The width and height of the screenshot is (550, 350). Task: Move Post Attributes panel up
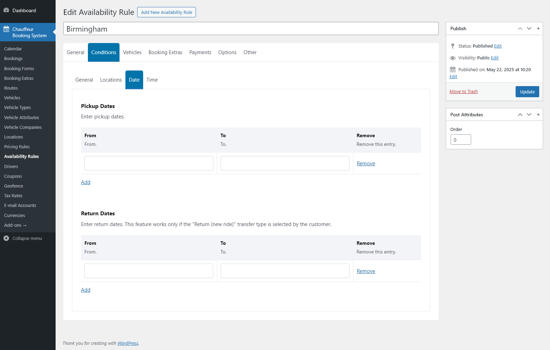pyautogui.click(x=520, y=115)
